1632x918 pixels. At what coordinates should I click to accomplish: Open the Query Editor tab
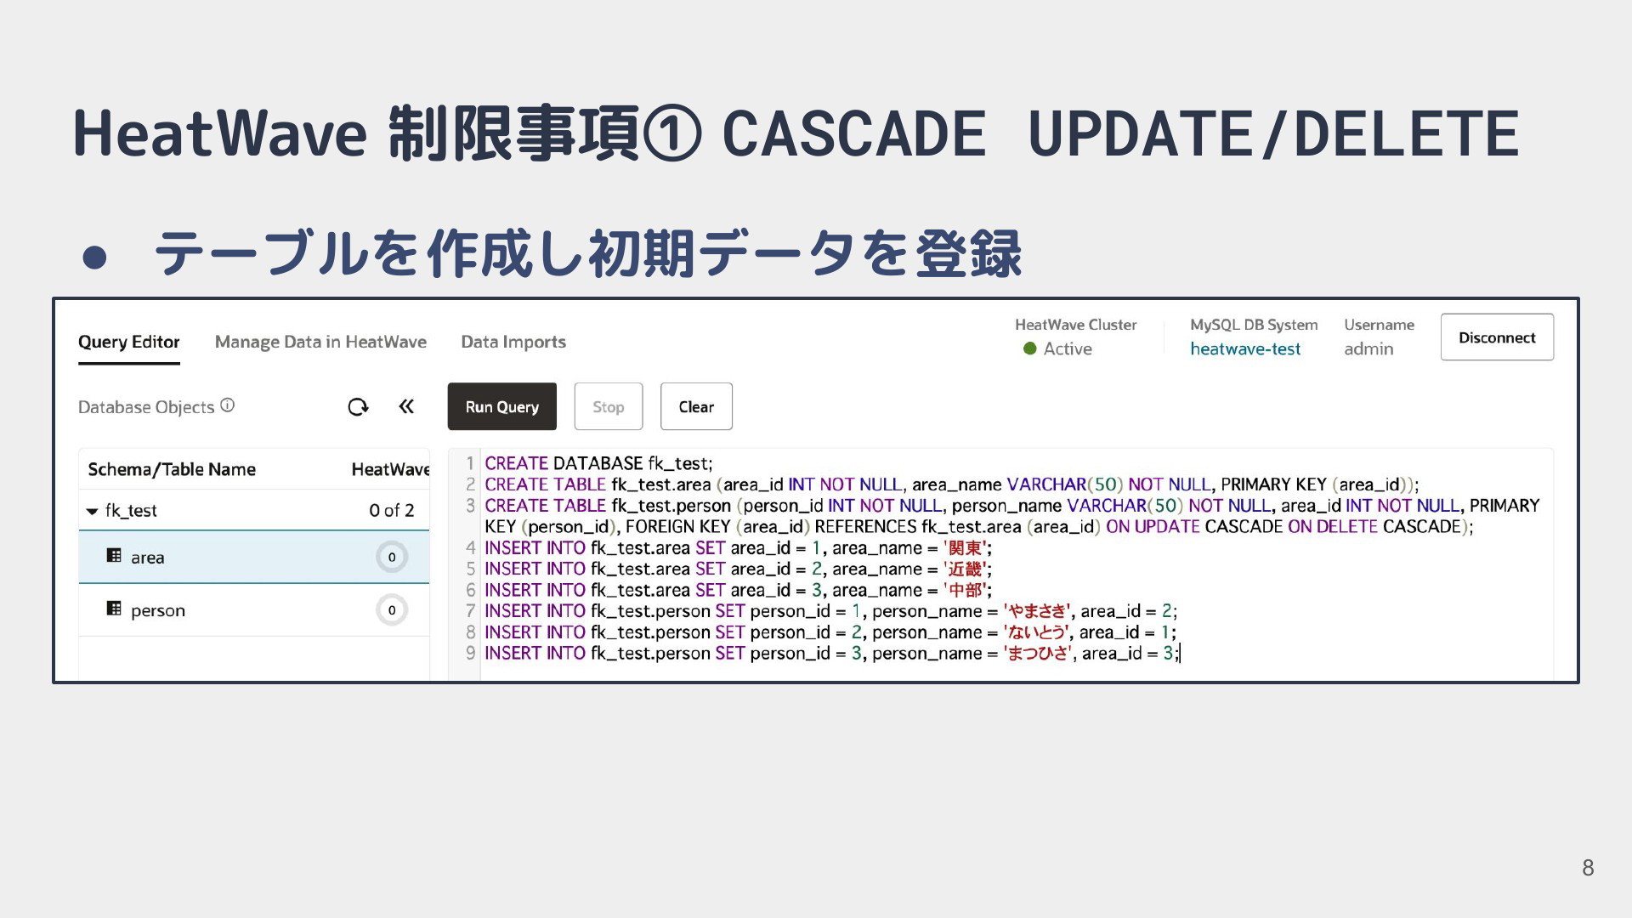(x=129, y=342)
